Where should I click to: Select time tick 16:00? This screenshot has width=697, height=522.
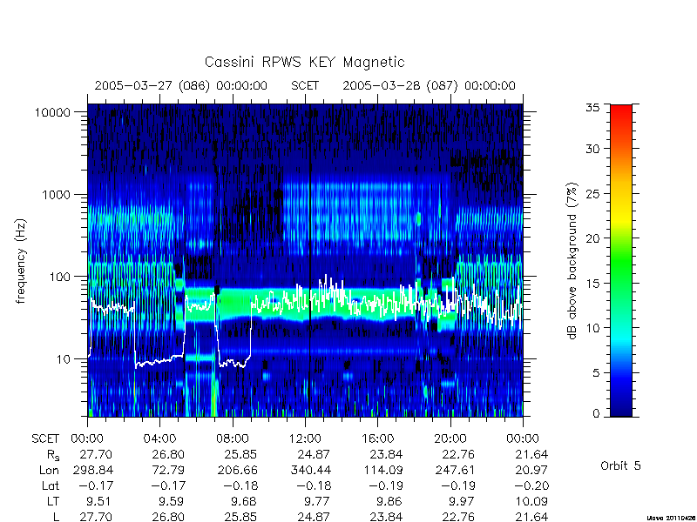click(x=377, y=439)
